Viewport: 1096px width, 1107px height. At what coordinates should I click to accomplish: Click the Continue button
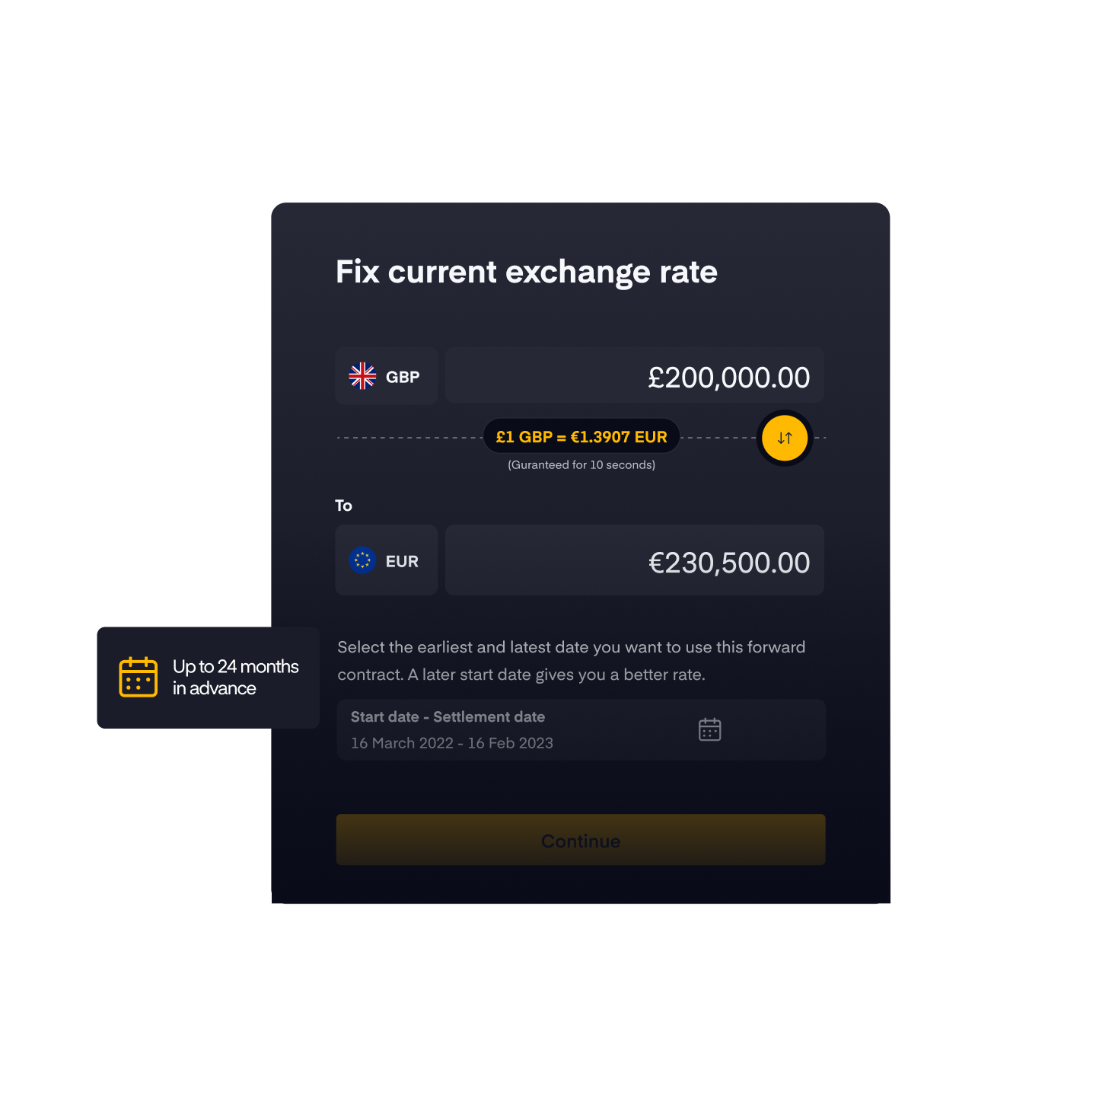point(581,840)
